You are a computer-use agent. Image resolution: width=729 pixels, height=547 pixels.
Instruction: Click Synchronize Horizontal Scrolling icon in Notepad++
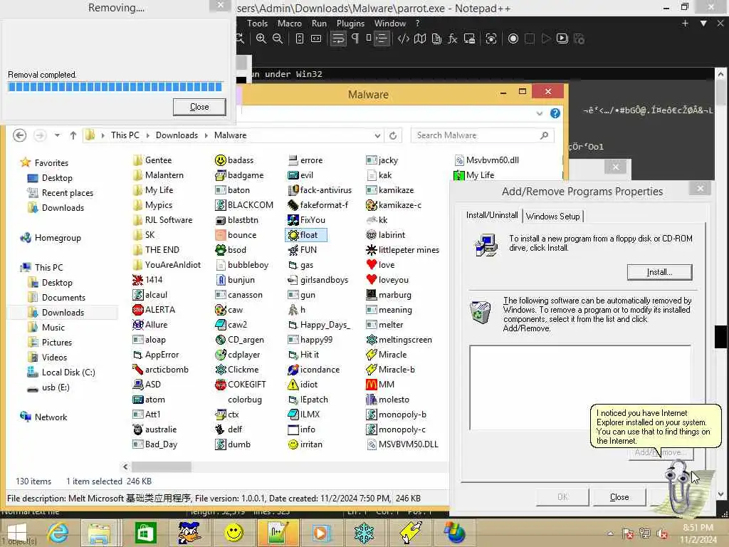(x=316, y=38)
